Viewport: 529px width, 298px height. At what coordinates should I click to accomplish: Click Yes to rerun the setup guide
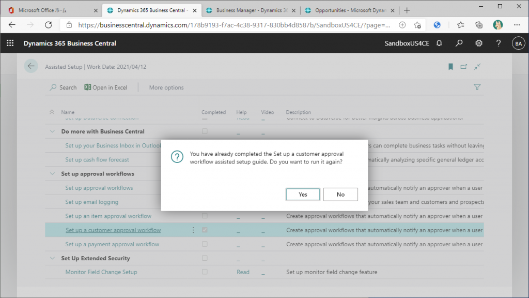pos(303,195)
